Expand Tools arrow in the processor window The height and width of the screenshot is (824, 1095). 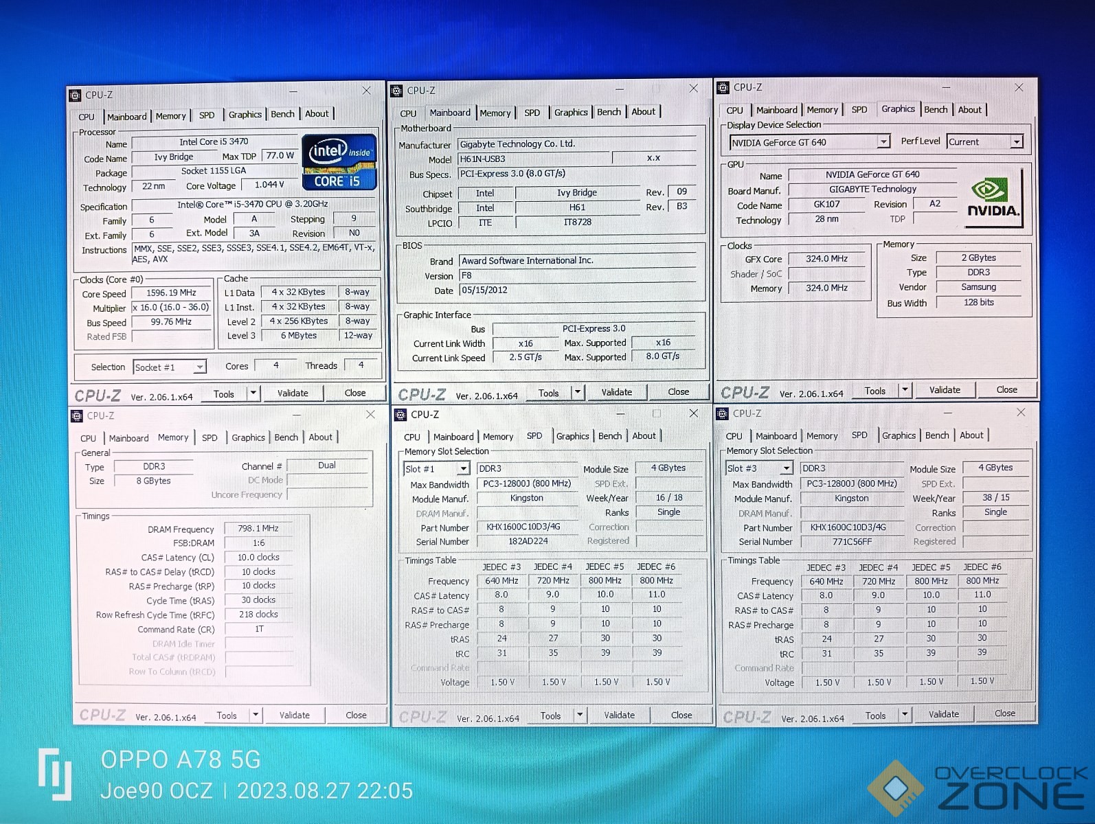click(x=253, y=393)
